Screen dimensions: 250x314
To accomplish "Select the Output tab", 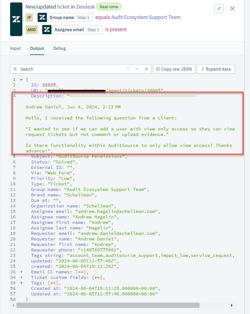I will click(37, 48).
